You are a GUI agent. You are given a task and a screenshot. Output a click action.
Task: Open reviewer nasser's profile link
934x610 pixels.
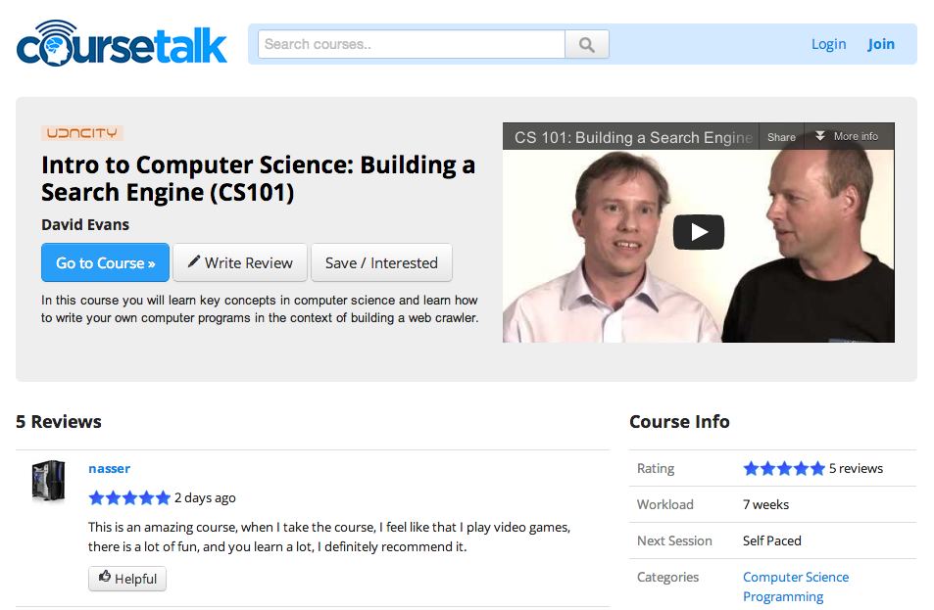(109, 468)
